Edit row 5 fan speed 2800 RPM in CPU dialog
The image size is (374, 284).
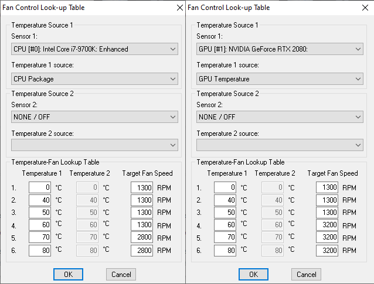(x=142, y=237)
